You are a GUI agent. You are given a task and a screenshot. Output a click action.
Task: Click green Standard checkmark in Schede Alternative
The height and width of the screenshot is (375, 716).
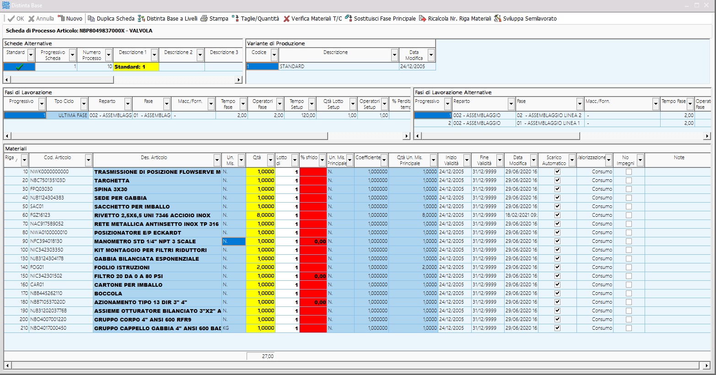tap(19, 67)
